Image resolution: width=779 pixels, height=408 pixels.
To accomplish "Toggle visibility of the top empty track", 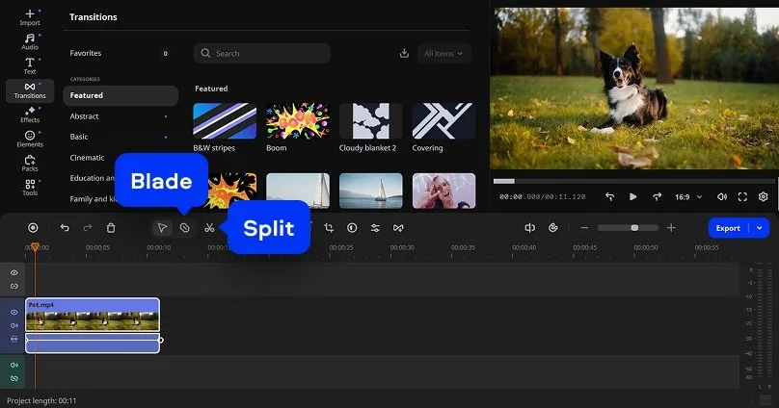I will pos(14,273).
